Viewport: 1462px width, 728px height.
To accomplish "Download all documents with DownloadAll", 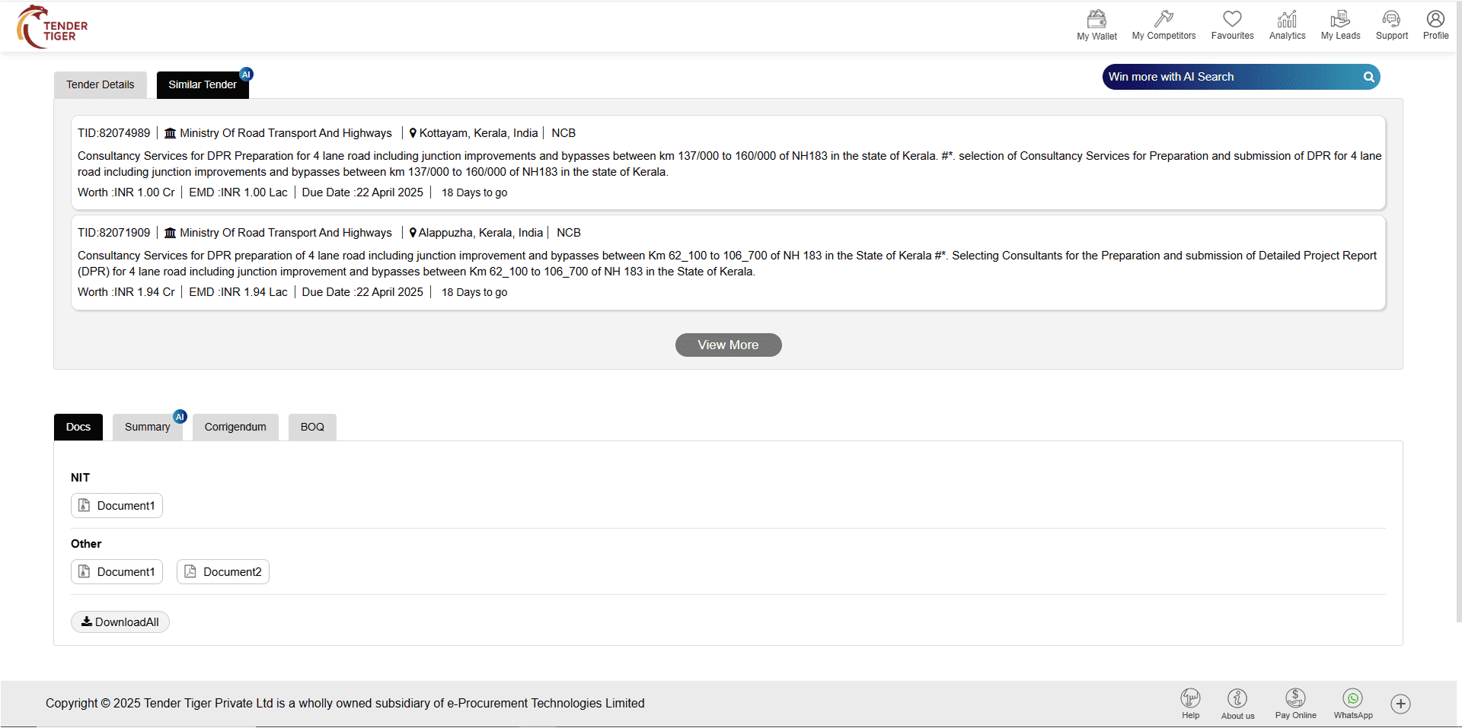I will [120, 622].
